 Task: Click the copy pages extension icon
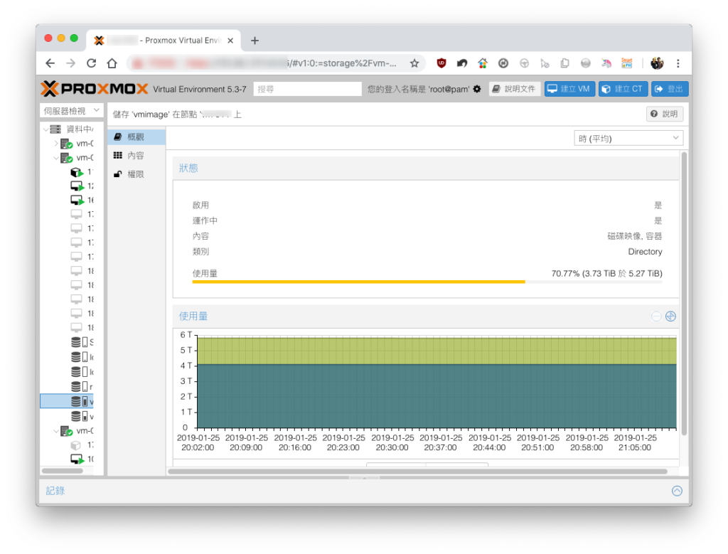564,63
